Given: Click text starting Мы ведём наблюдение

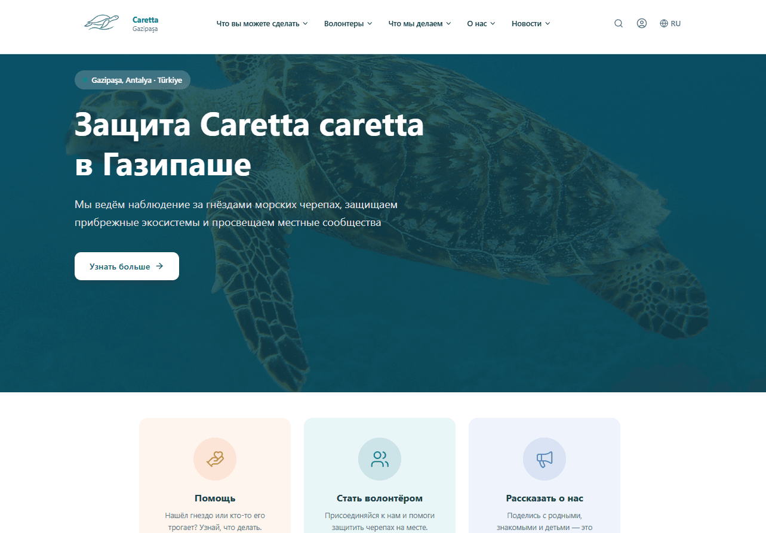Looking at the screenshot, I should pyautogui.click(x=236, y=214).
